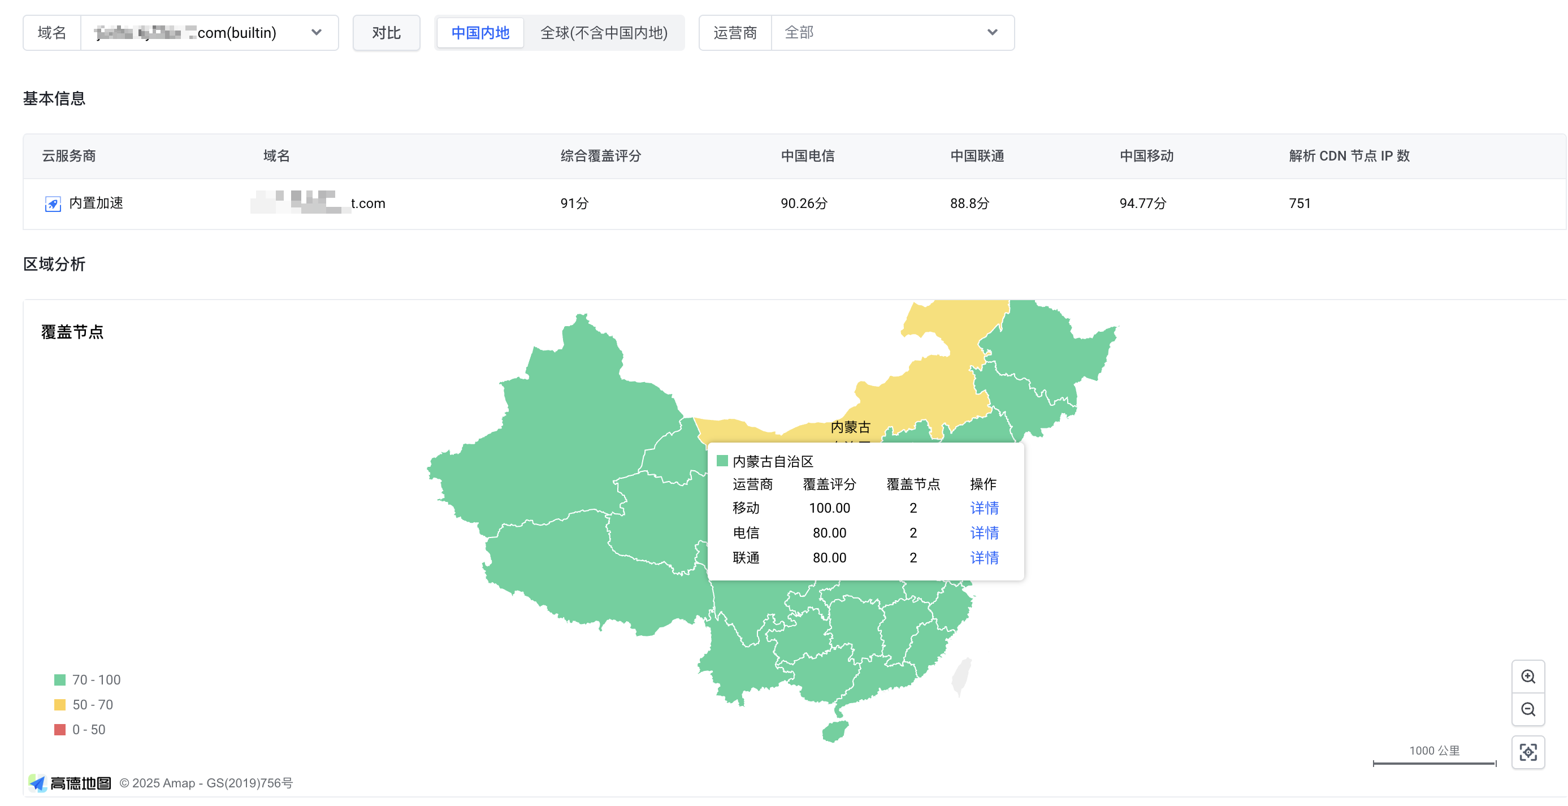The width and height of the screenshot is (1568, 806).
Task: Click the Hainan island on map
Action: click(x=834, y=732)
